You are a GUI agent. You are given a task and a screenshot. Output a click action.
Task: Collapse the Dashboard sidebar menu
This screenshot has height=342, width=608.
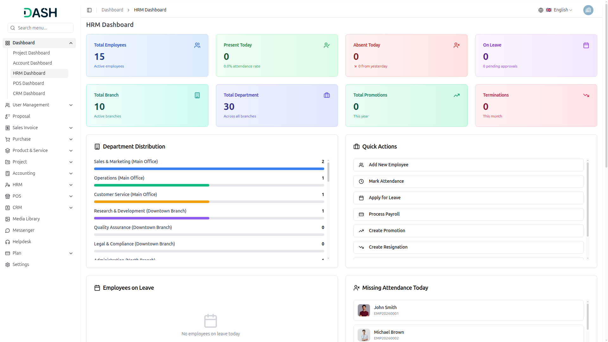tap(71, 43)
